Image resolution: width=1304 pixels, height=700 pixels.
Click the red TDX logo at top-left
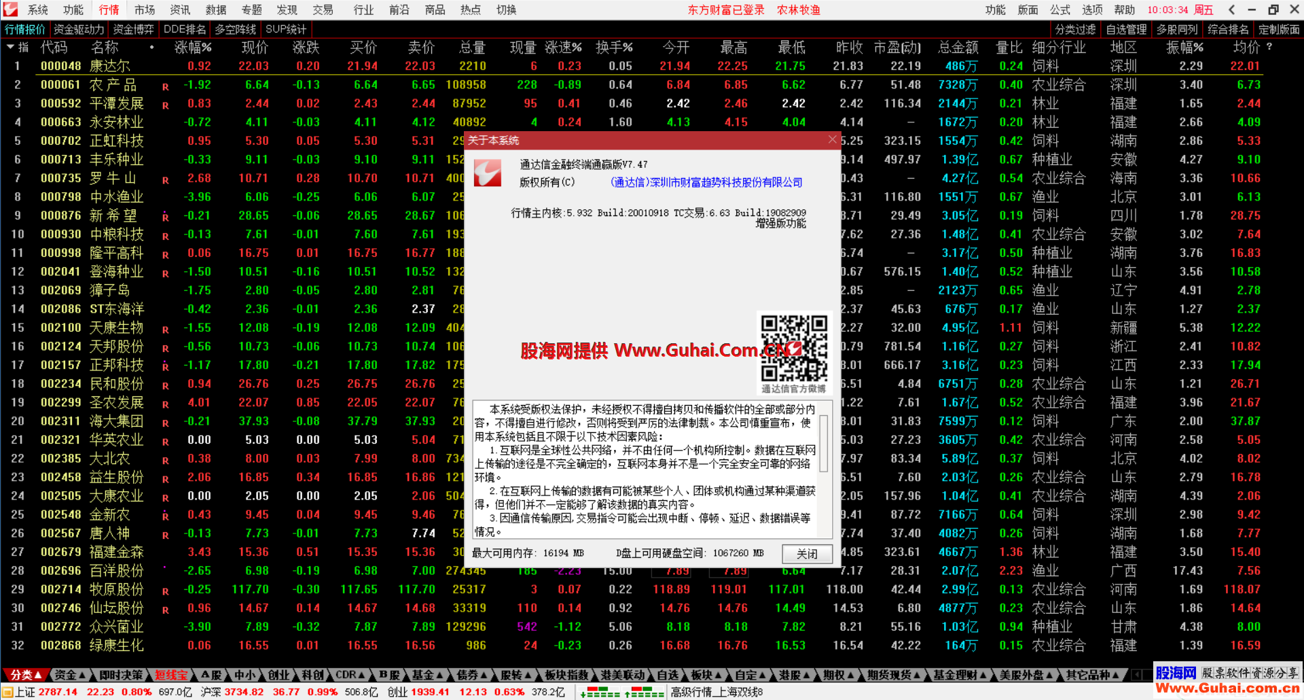pos(10,10)
